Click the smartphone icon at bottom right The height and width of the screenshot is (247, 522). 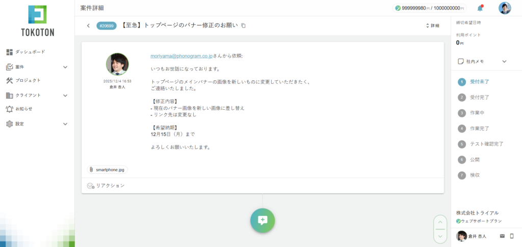pos(512,236)
